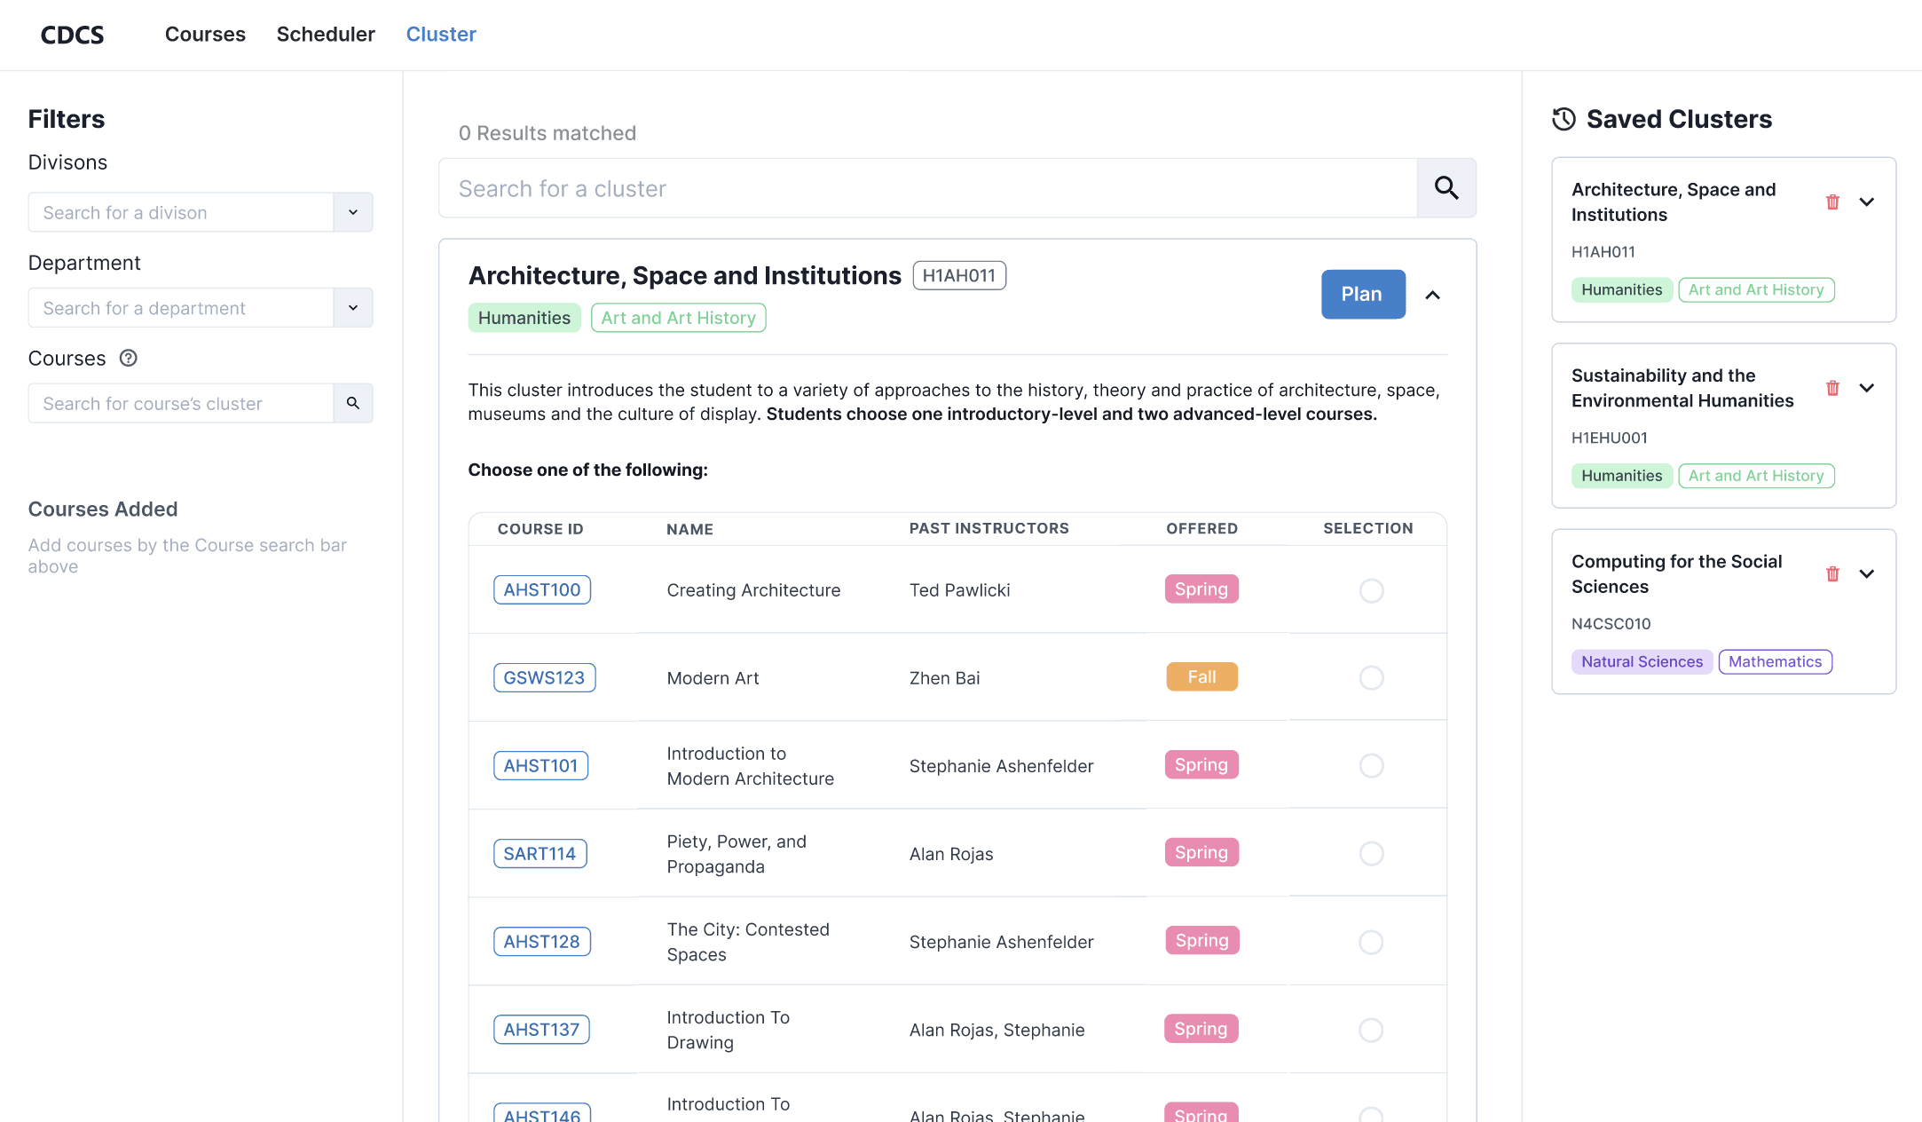Viewport: 1922px width, 1122px height.
Task: Select the AHST100 Creating Architecture radio button
Action: [x=1371, y=590]
